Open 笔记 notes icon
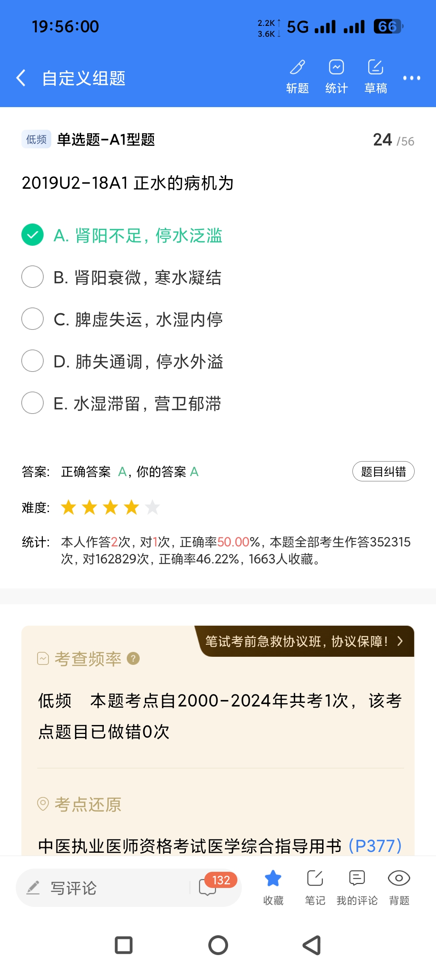 (x=315, y=887)
